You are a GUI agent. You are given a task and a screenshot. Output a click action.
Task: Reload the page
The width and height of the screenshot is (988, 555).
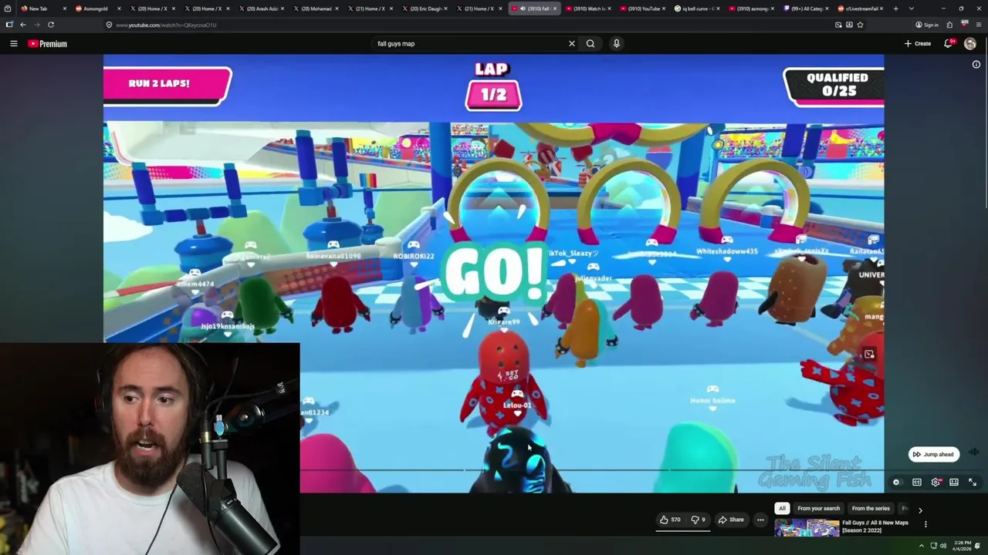[x=51, y=25]
